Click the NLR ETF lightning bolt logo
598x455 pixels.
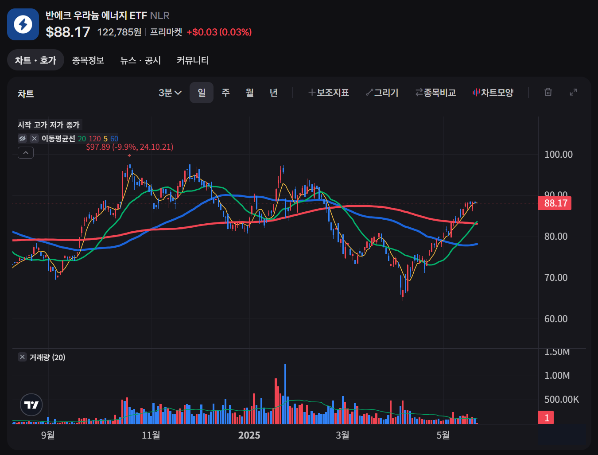(x=23, y=24)
